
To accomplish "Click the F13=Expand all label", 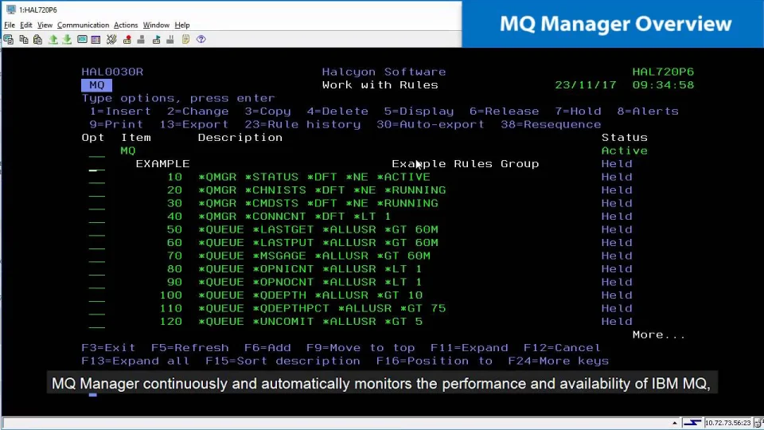I will coord(135,361).
